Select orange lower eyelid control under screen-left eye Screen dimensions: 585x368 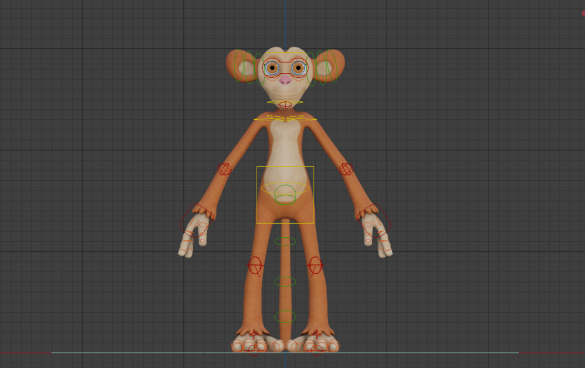272,78
